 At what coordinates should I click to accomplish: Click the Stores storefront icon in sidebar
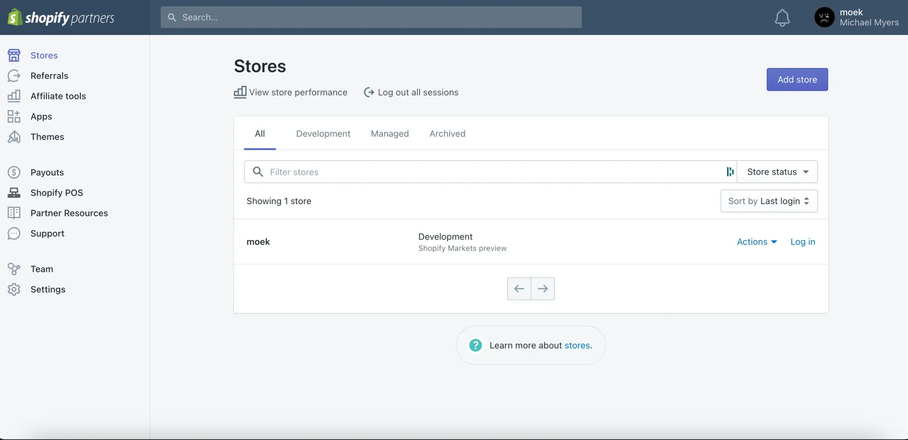(x=14, y=55)
